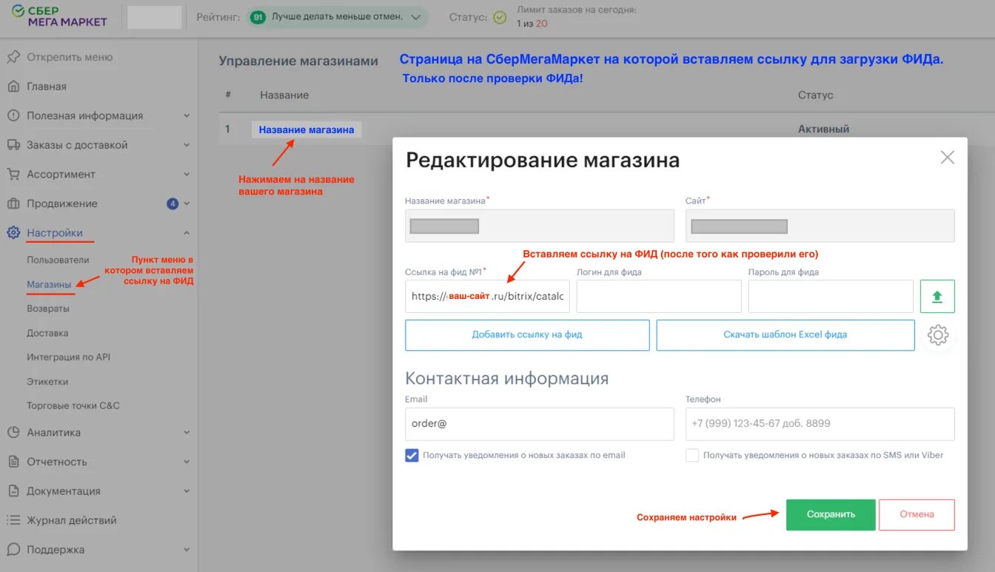Click the disabled Сайт field
The height and width of the screenshot is (572, 995).
[x=820, y=226]
